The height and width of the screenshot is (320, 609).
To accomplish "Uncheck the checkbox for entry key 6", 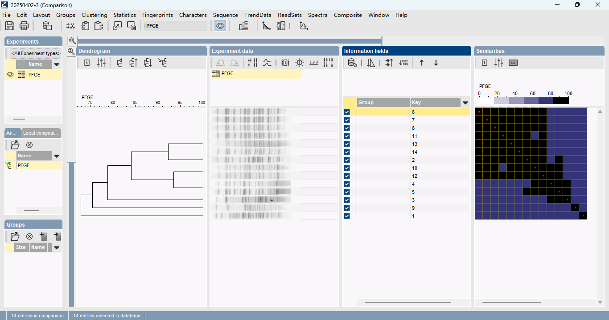I will click(347, 112).
